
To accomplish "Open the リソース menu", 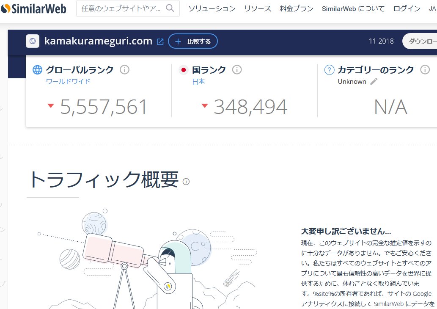I will [x=258, y=8].
